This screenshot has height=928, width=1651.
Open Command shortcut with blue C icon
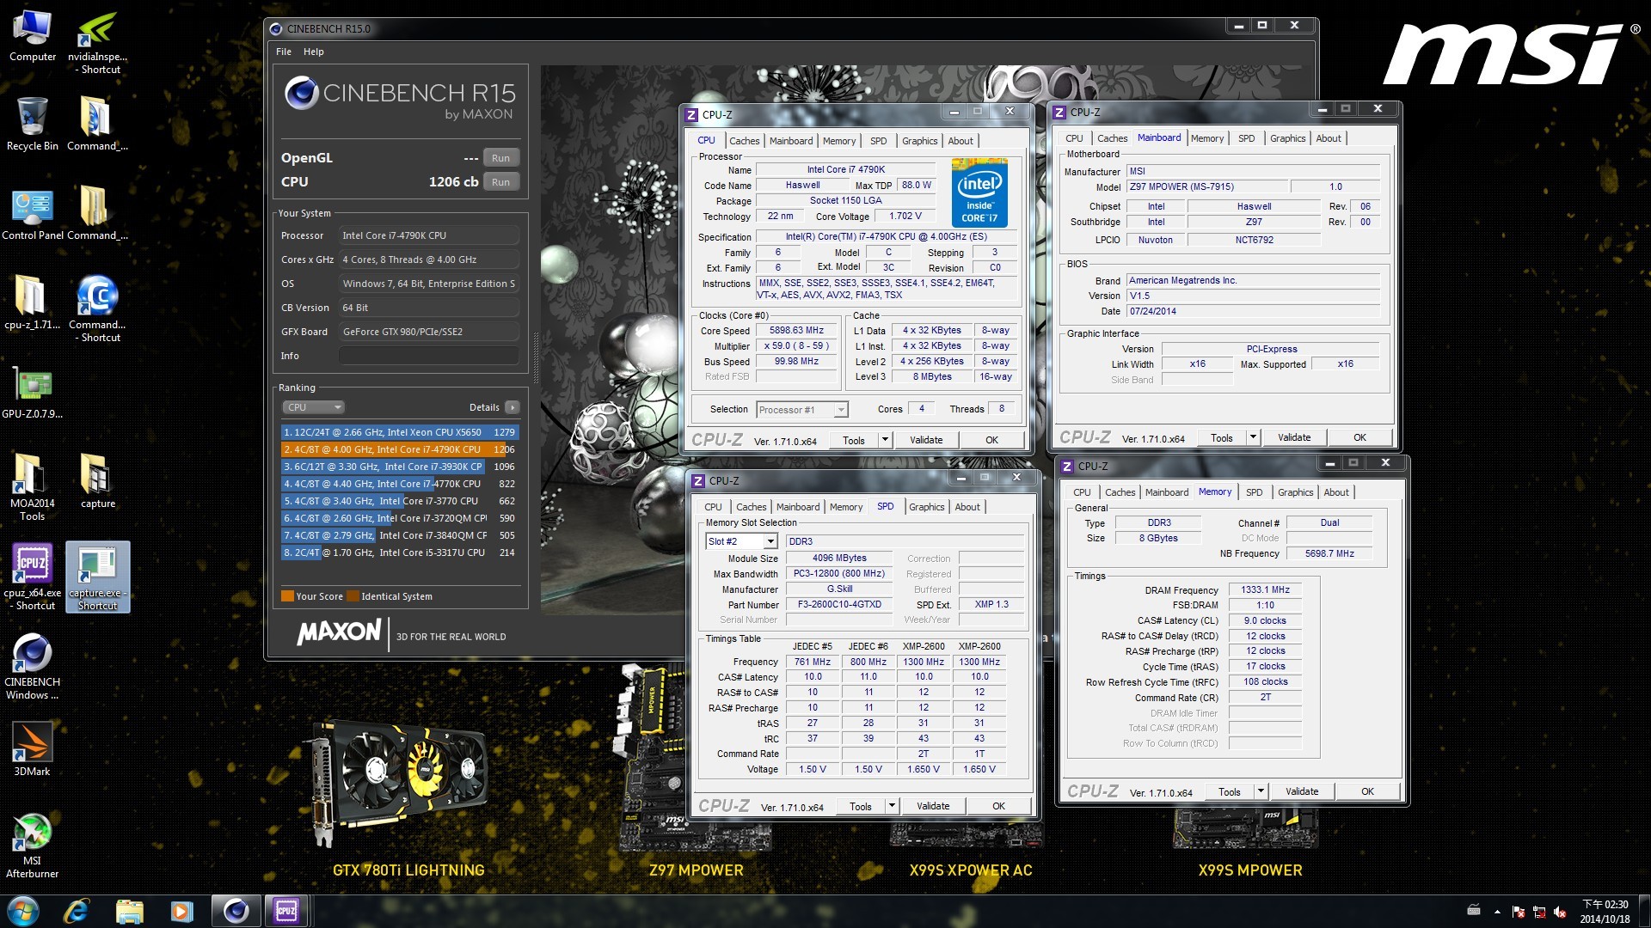click(97, 308)
